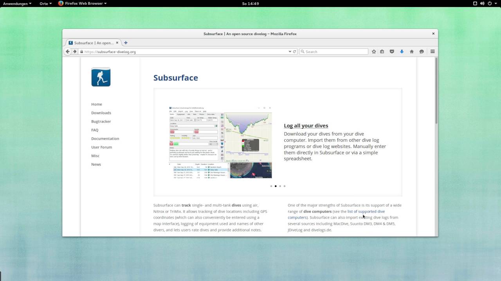
Task: Navigate to Bugtracker in sidebar
Action: 101,121
